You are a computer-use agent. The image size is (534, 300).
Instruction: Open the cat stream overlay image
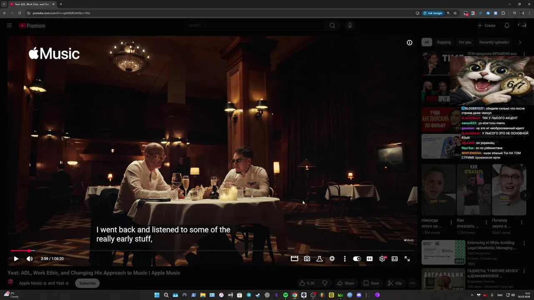pyautogui.click(x=491, y=81)
